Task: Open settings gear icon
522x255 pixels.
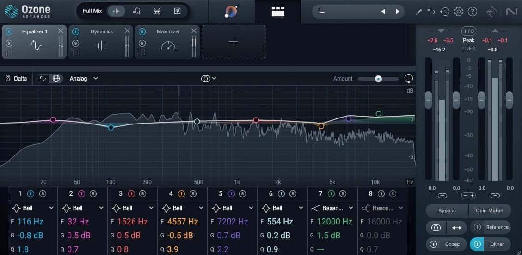Action: (x=458, y=12)
